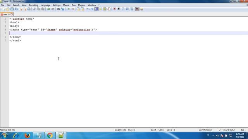Viewport: 248px width, 139px height.
Task: Click the Open file toolbar icon
Action: pos(8,9)
